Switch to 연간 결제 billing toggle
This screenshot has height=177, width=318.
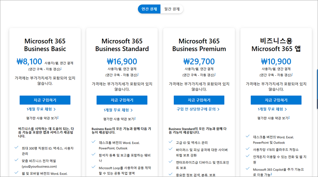tap(149, 9)
